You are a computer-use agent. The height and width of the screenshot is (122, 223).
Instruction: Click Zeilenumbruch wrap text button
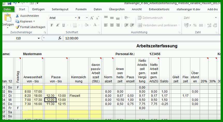coord(150,18)
